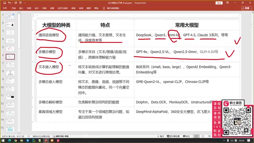Switch to the 幻灯片放映 ribbon tab

(x=63, y=8)
